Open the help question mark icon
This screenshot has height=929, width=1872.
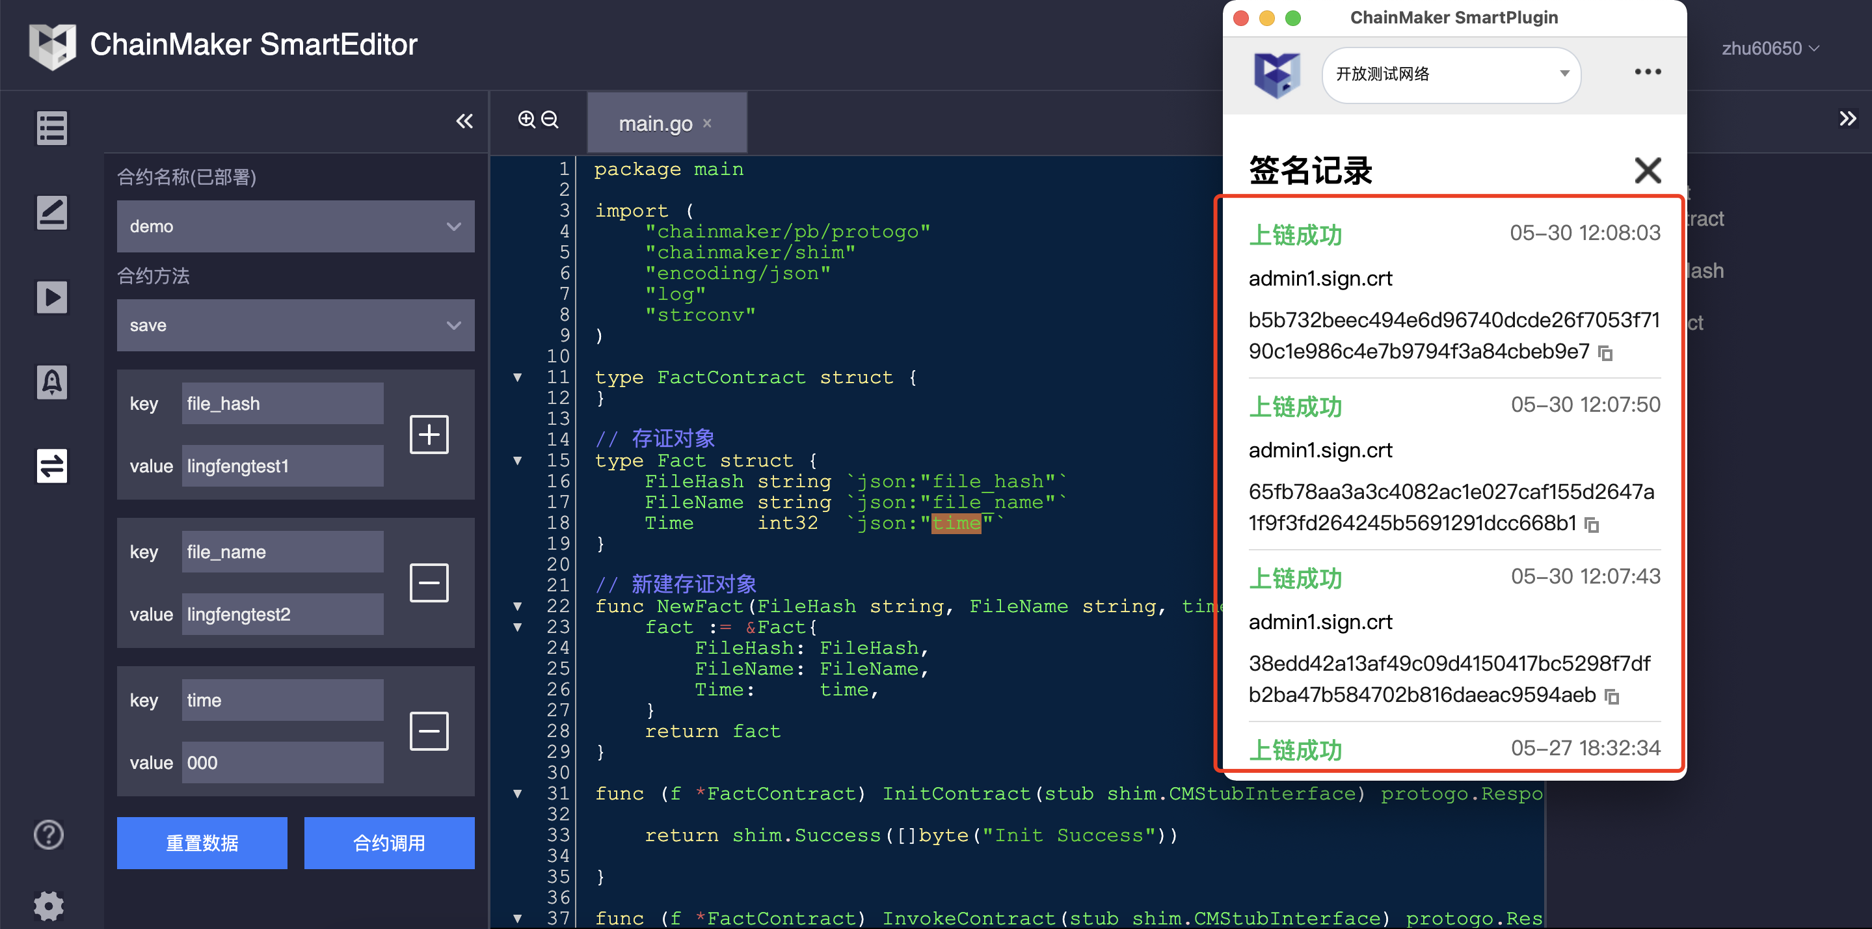point(49,835)
